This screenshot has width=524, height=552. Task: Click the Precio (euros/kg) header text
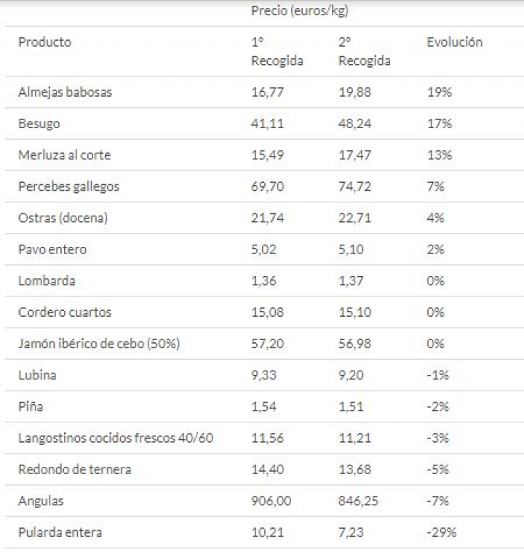(x=301, y=11)
